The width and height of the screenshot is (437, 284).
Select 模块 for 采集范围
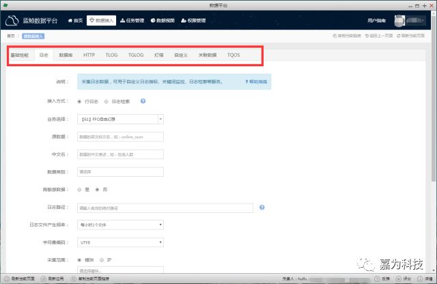pyautogui.click(x=79, y=260)
